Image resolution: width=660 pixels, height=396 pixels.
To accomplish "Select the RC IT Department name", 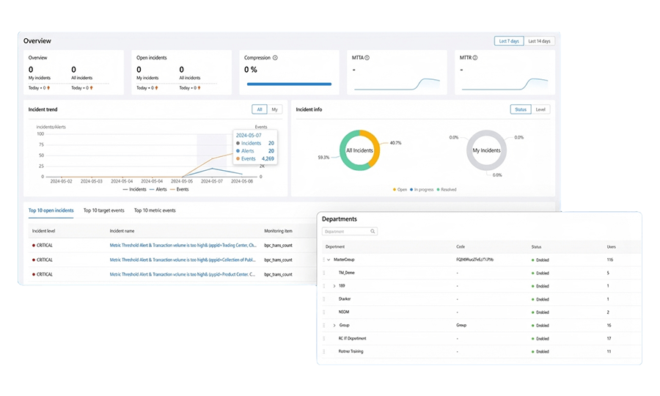I will tap(352, 338).
